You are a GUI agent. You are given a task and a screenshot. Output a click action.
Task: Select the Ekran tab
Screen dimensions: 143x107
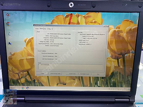pos(41,29)
